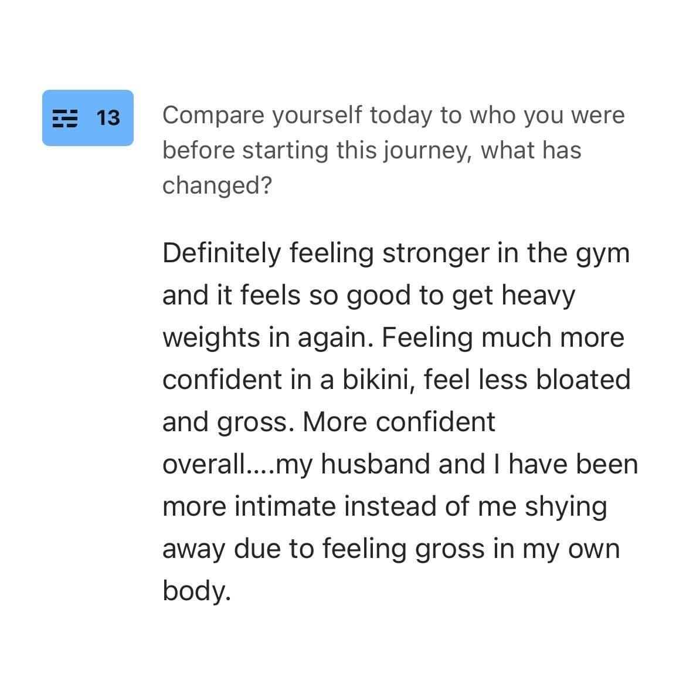686x680 pixels.
Task: Click the word 'yourself' in the question
Action: click(x=317, y=116)
